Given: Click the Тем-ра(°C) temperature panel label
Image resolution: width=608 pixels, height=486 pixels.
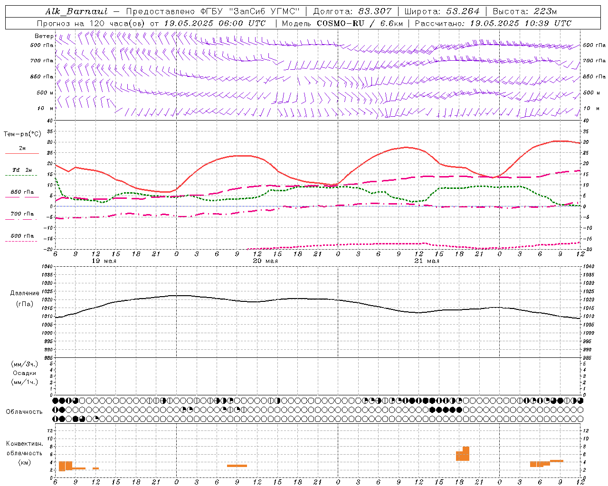Looking at the screenshot, I should [x=22, y=134].
